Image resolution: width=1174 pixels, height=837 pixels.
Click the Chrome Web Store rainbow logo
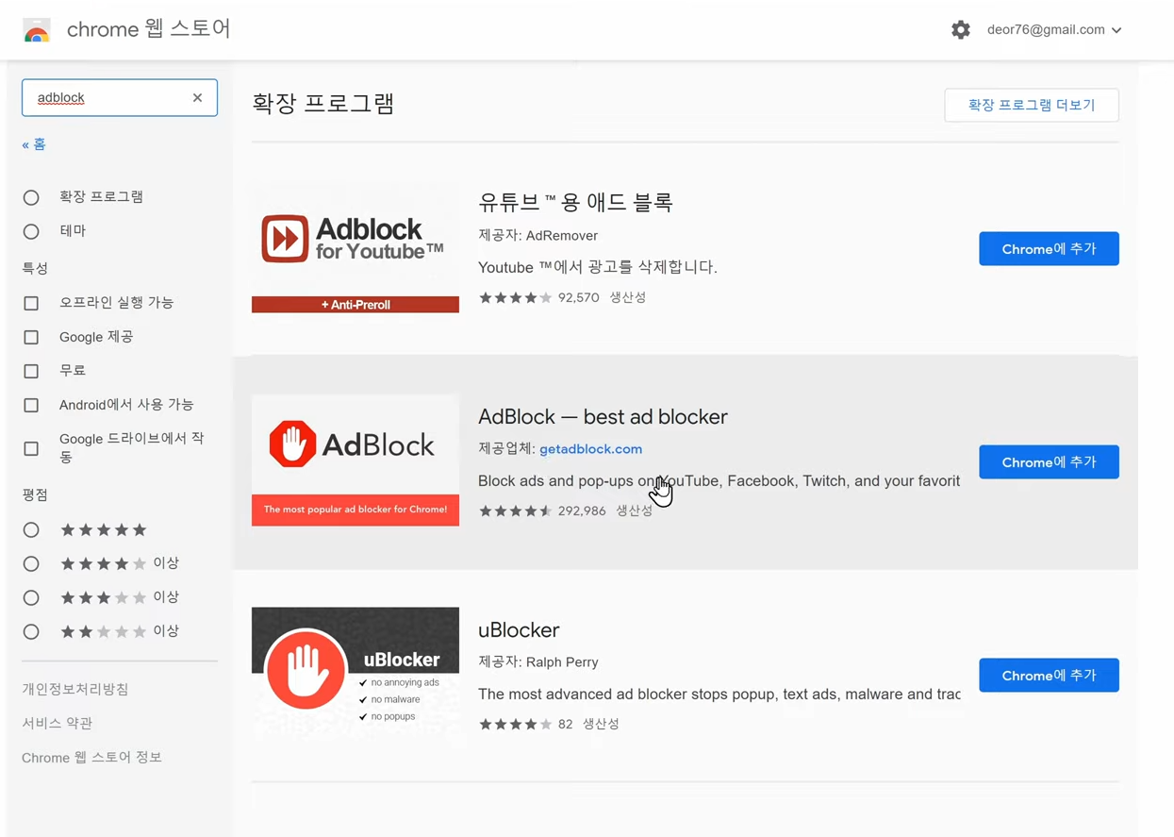[37, 30]
